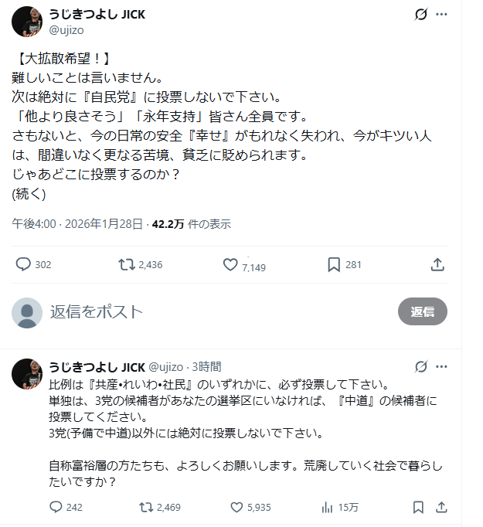This screenshot has width=483, height=527.
Task: Click the main post author's profile picture
Action: (27, 22)
